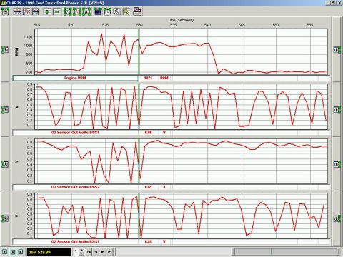The height and width of the screenshot is (257, 343).
Task: Click the left-side icon beside the O2 Sensor B1/S1 chart
Action: tap(5, 109)
